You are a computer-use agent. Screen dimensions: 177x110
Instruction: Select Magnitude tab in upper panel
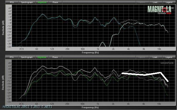(42, 2)
